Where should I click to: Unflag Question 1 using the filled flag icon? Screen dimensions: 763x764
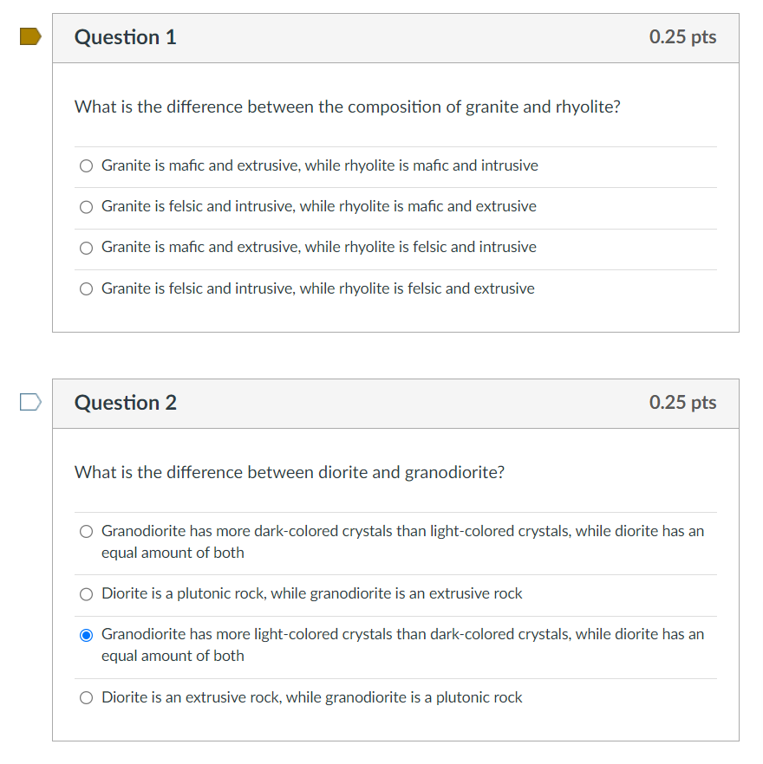tap(30, 36)
